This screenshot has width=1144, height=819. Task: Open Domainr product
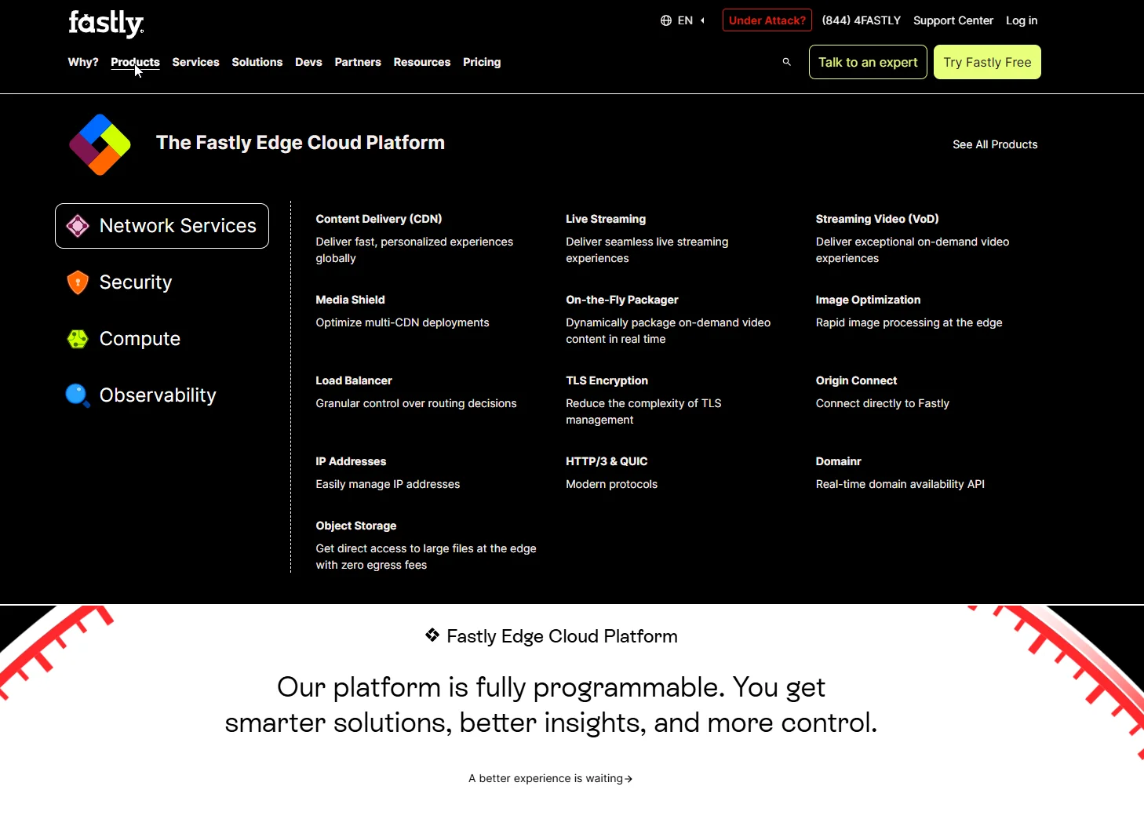click(838, 461)
